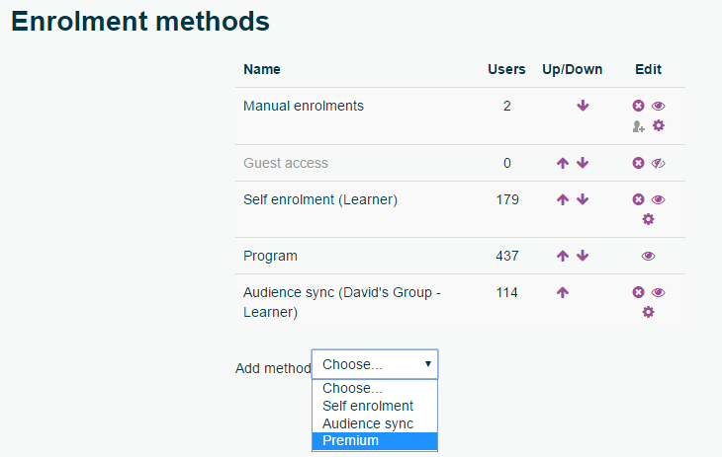Move Manual enrolments down

coord(583,106)
